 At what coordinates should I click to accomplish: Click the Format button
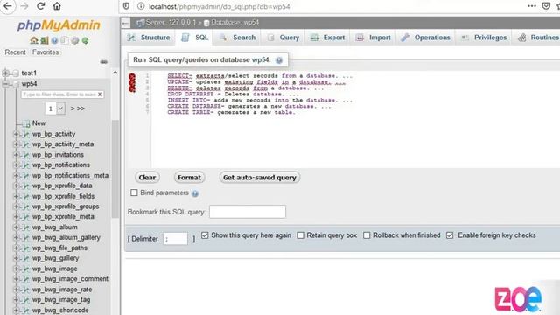[189, 177]
